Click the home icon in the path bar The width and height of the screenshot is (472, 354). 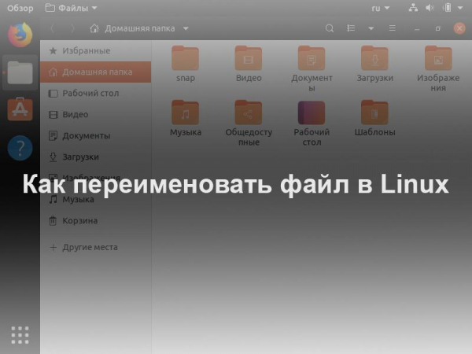tap(94, 28)
